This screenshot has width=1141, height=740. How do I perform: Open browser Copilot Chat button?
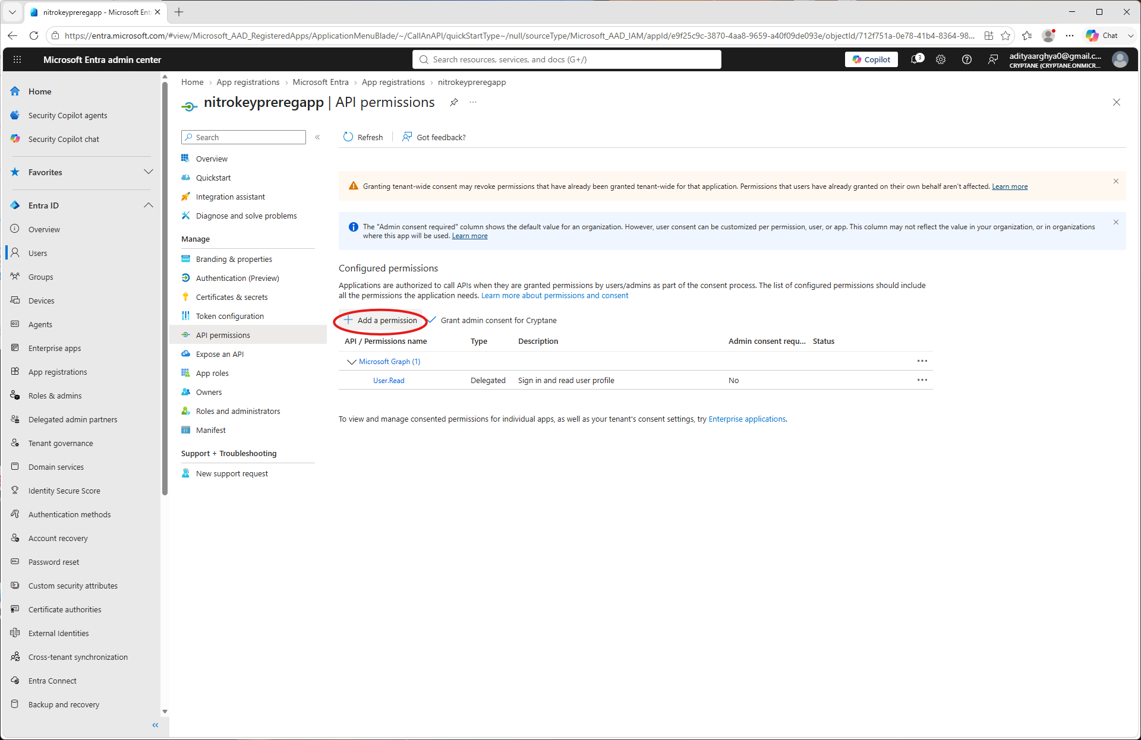(1102, 36)
